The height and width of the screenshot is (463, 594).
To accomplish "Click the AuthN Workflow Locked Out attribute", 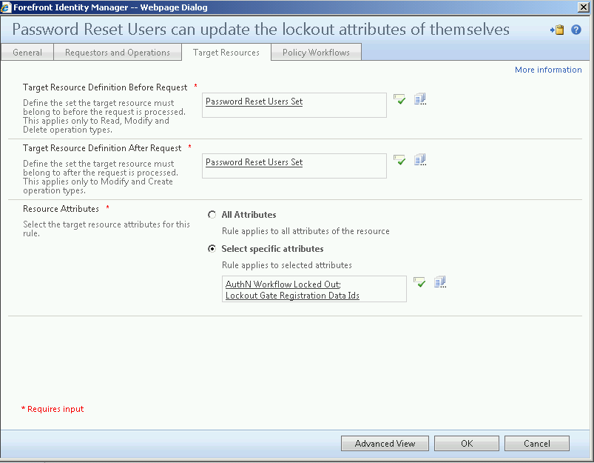I will click(283, 284).
